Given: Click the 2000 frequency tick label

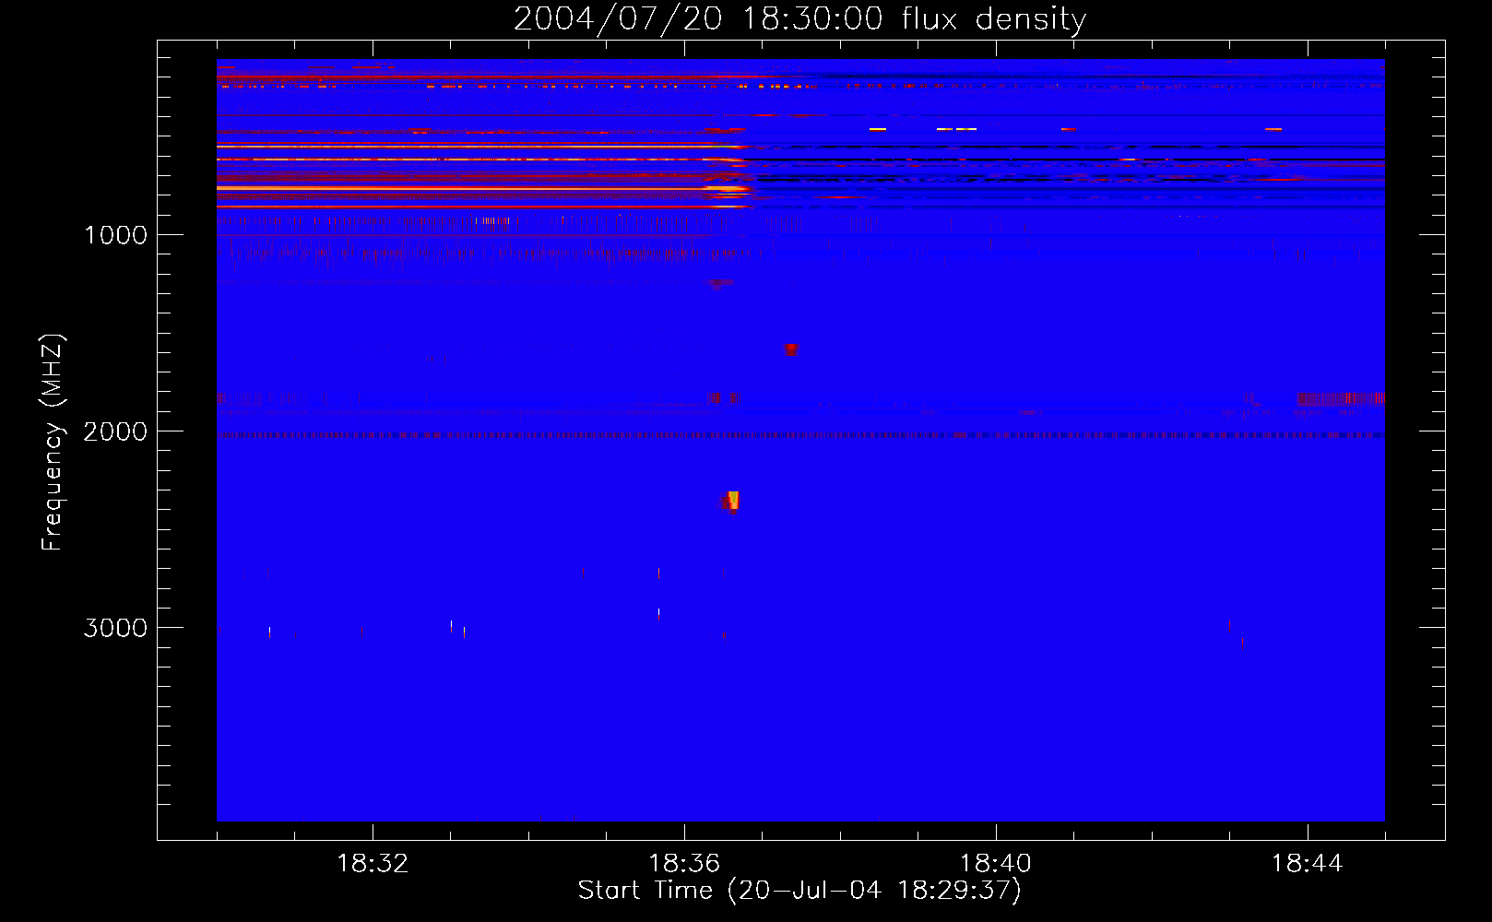Looking at the screenshot, I should point(115,431).
